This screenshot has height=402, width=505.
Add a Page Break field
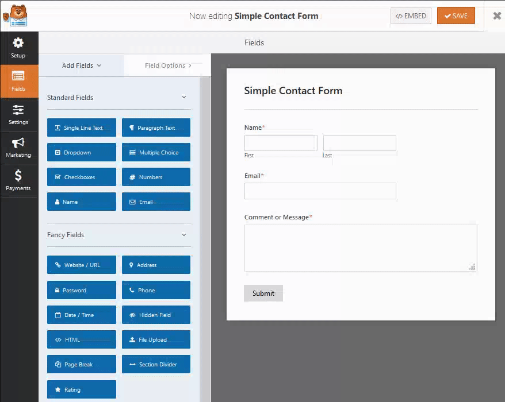[82, 364]
